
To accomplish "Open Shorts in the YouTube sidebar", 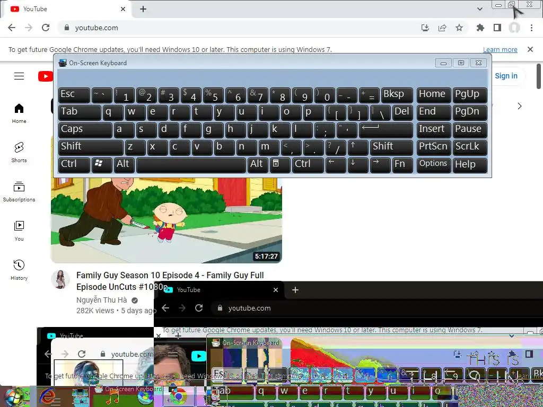I will coord(19,153).
